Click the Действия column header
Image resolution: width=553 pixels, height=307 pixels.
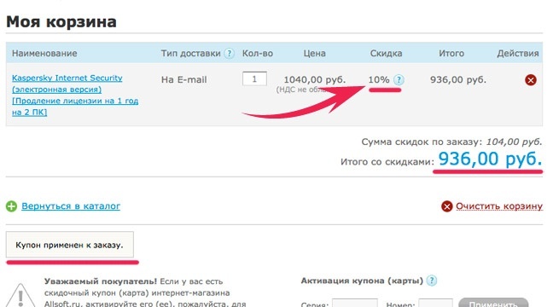518,53
